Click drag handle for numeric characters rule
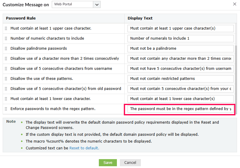The width and height of the screenshot is (240, 168). pos(6,38)
